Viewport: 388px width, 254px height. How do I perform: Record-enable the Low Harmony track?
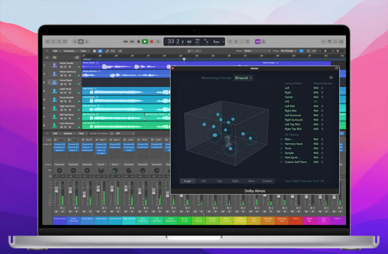[x=69, y=128]
